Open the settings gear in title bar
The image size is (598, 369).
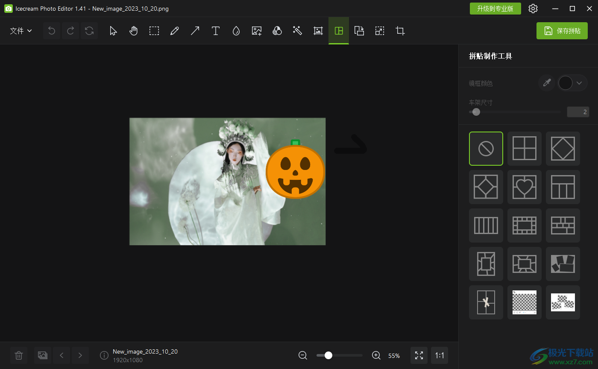[533, 9]
